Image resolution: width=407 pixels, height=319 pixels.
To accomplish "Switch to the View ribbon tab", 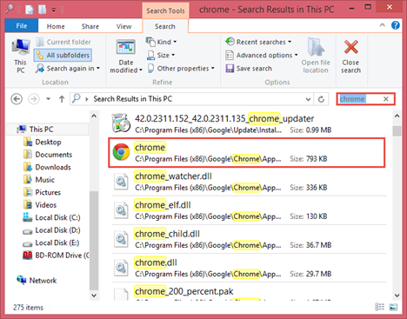I will [x=123, y=26].
